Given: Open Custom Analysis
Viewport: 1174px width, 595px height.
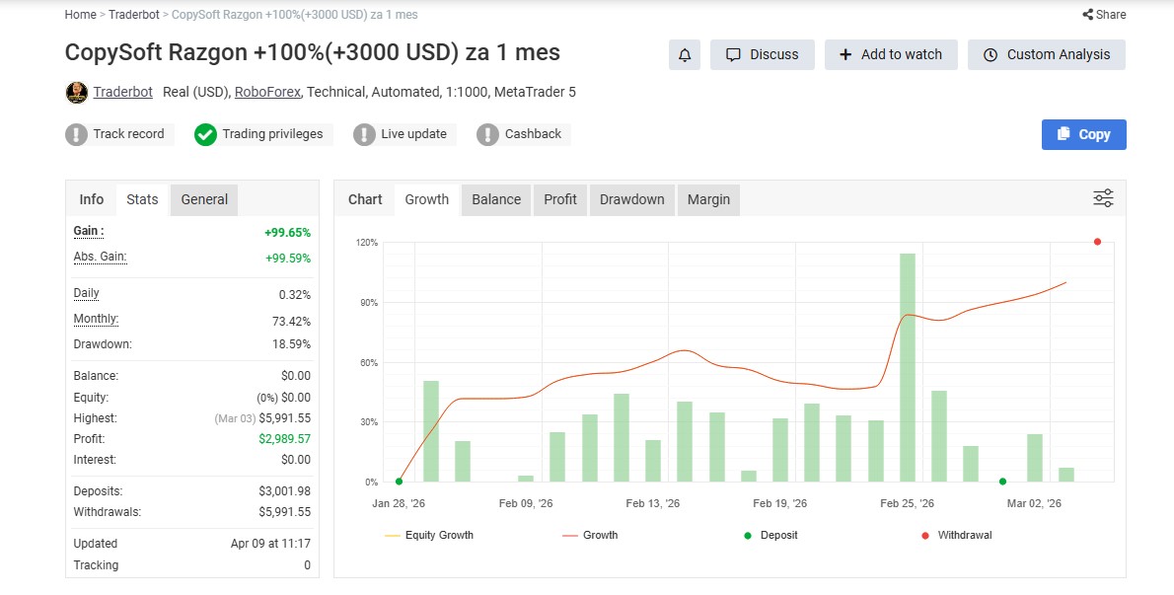Looking at the screenshot, I should (x=1047, y=54).
